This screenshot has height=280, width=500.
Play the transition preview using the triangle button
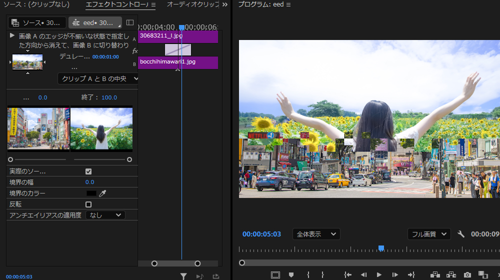12,35
